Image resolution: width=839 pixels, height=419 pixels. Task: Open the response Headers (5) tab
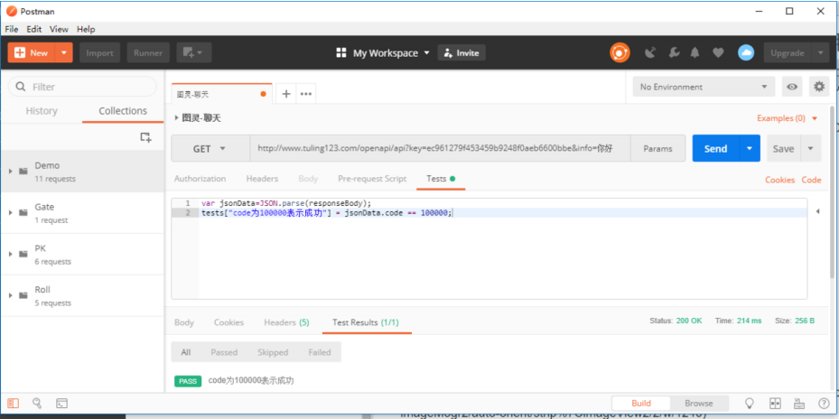(x=287, y=322)
